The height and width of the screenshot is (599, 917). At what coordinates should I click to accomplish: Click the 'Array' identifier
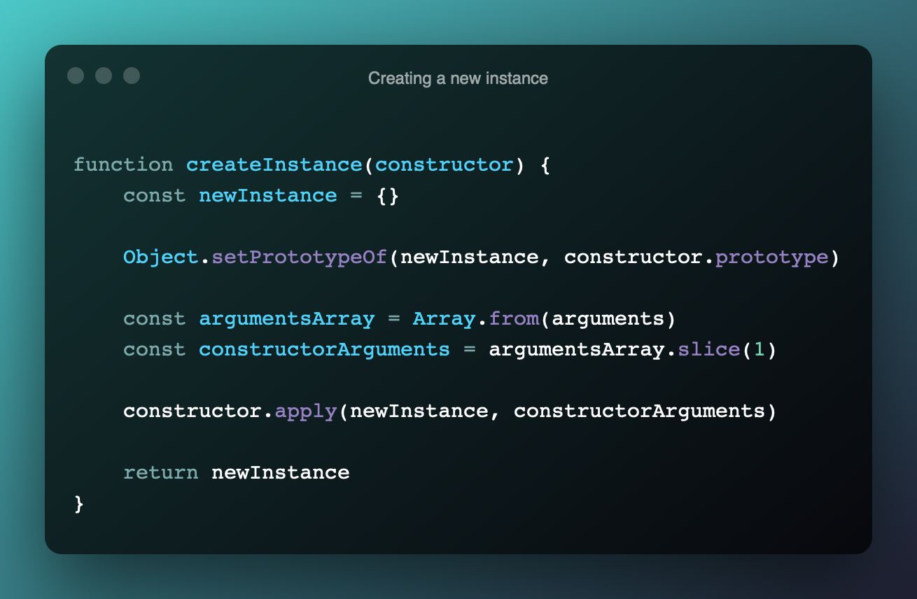coord(444,319)
